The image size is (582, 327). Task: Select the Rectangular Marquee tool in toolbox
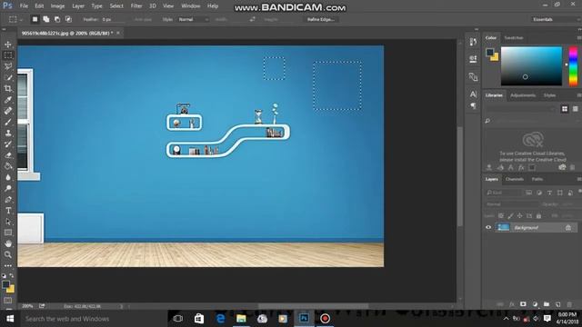pos(8,55)
